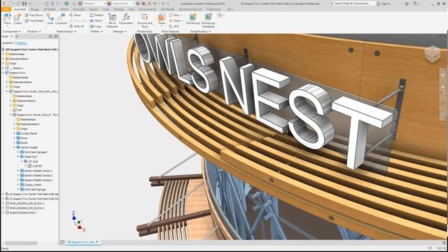Click the Place component tool
This screenshot has width=448, height=252.
pos(7,20)
